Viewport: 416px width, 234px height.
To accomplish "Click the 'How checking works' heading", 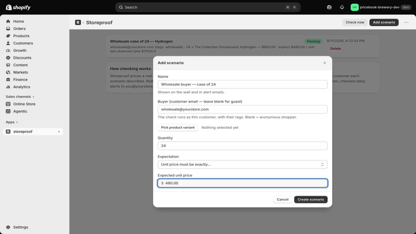I will click(x=131, y=69).
